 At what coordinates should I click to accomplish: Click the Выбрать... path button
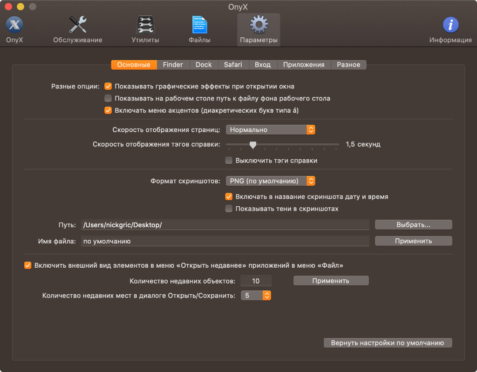(414, 225)
